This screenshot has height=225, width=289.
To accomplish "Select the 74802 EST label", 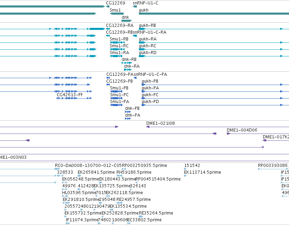I will (105, 220).
